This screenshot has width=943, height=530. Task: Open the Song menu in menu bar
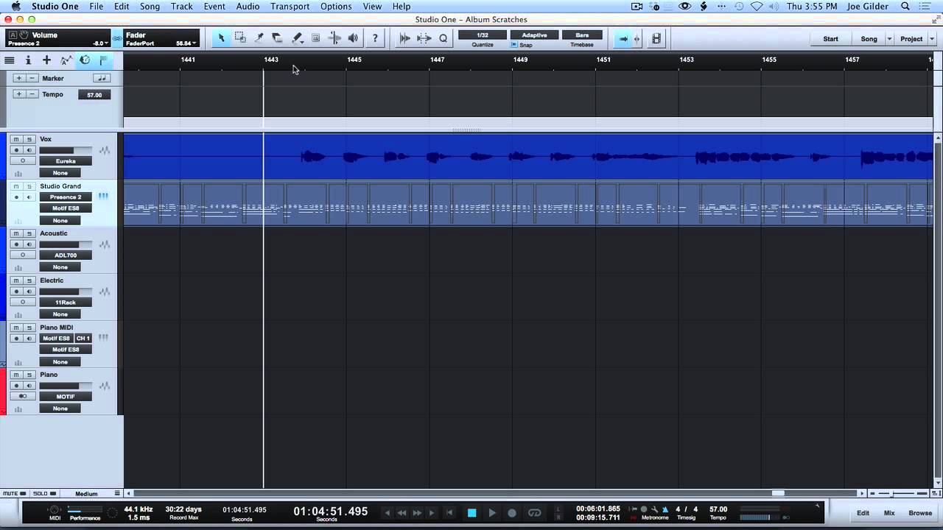(150, 7)
